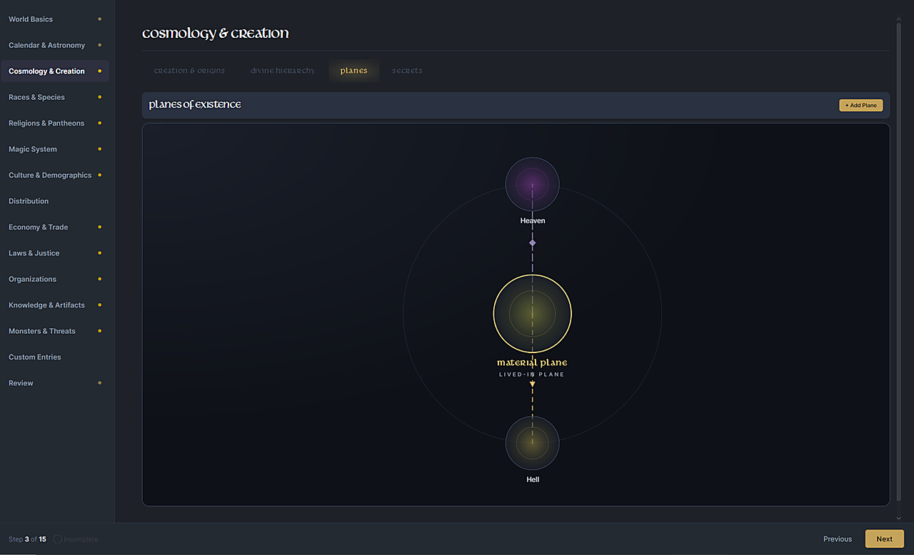This screenshot has width=914, height=555.
Task: Select the Material Plane central node
Action: 533,313
